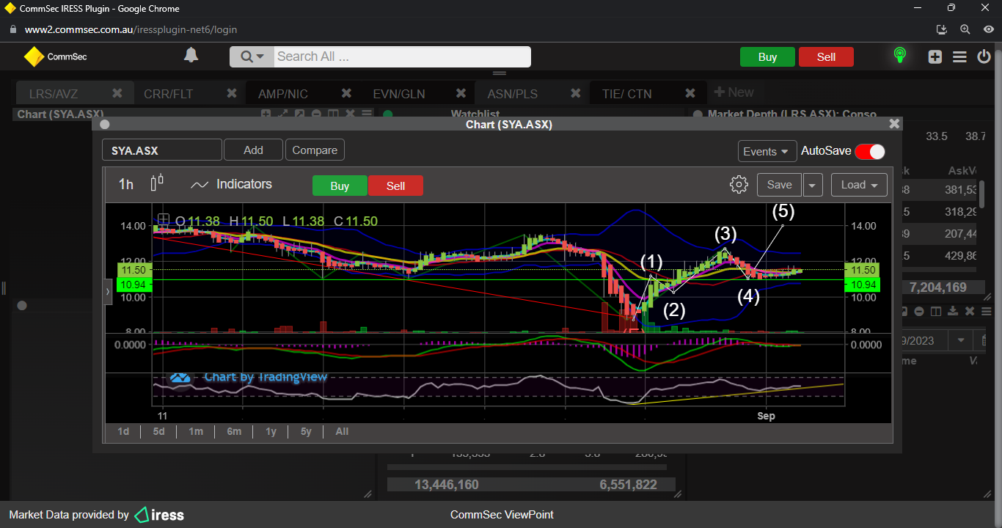Add a new workspace tab with + New
The height and width of the screenshot is (528, 1002).
(x=734, y=92)
